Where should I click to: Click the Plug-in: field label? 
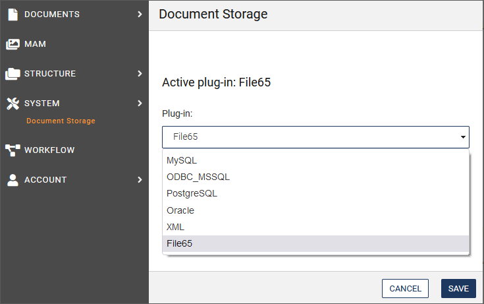[177, 113]
